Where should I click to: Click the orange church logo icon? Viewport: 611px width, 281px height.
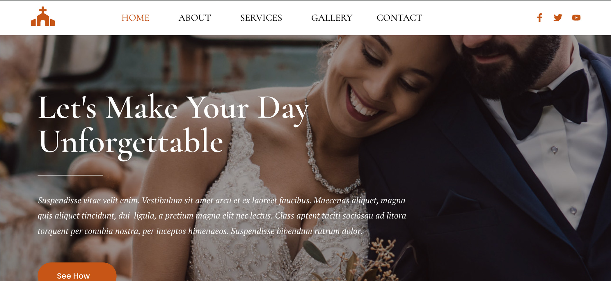coord(43,16)
